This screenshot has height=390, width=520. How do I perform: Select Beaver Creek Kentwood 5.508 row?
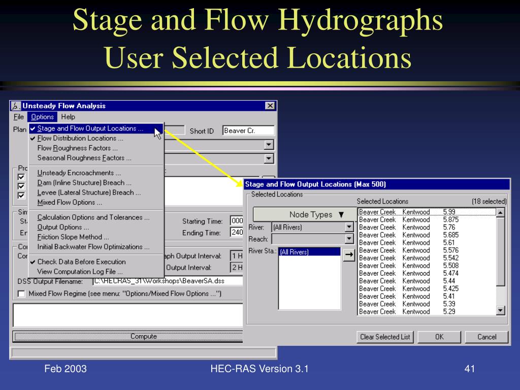click(427, 265)
